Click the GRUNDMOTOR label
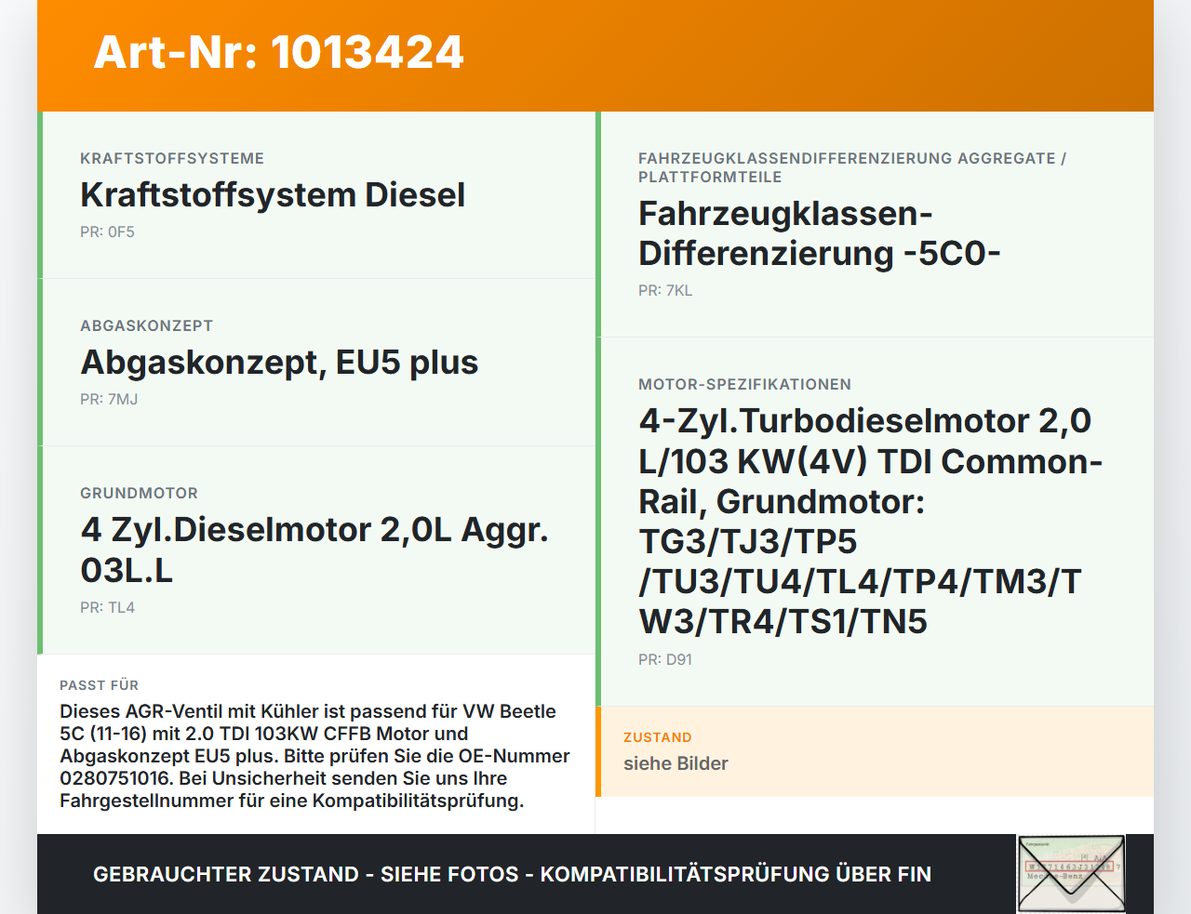The width and height of the screenshot is (1191, 914). coord(139,493)
